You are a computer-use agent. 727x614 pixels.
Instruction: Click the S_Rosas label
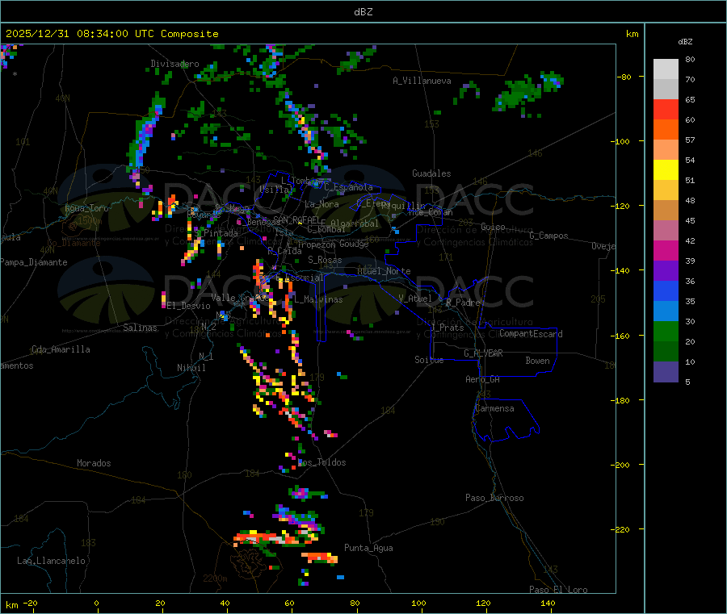tap(325, 260)
